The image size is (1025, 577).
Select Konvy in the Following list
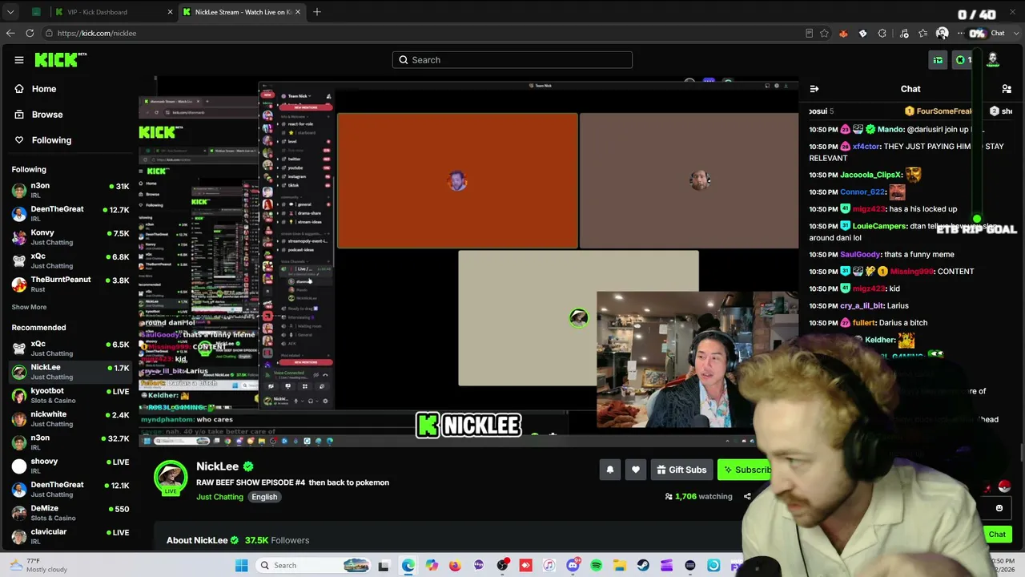(x=70, y=237)
